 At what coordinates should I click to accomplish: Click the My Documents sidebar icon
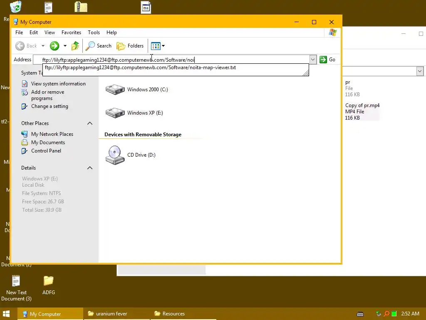click(25, 142)
